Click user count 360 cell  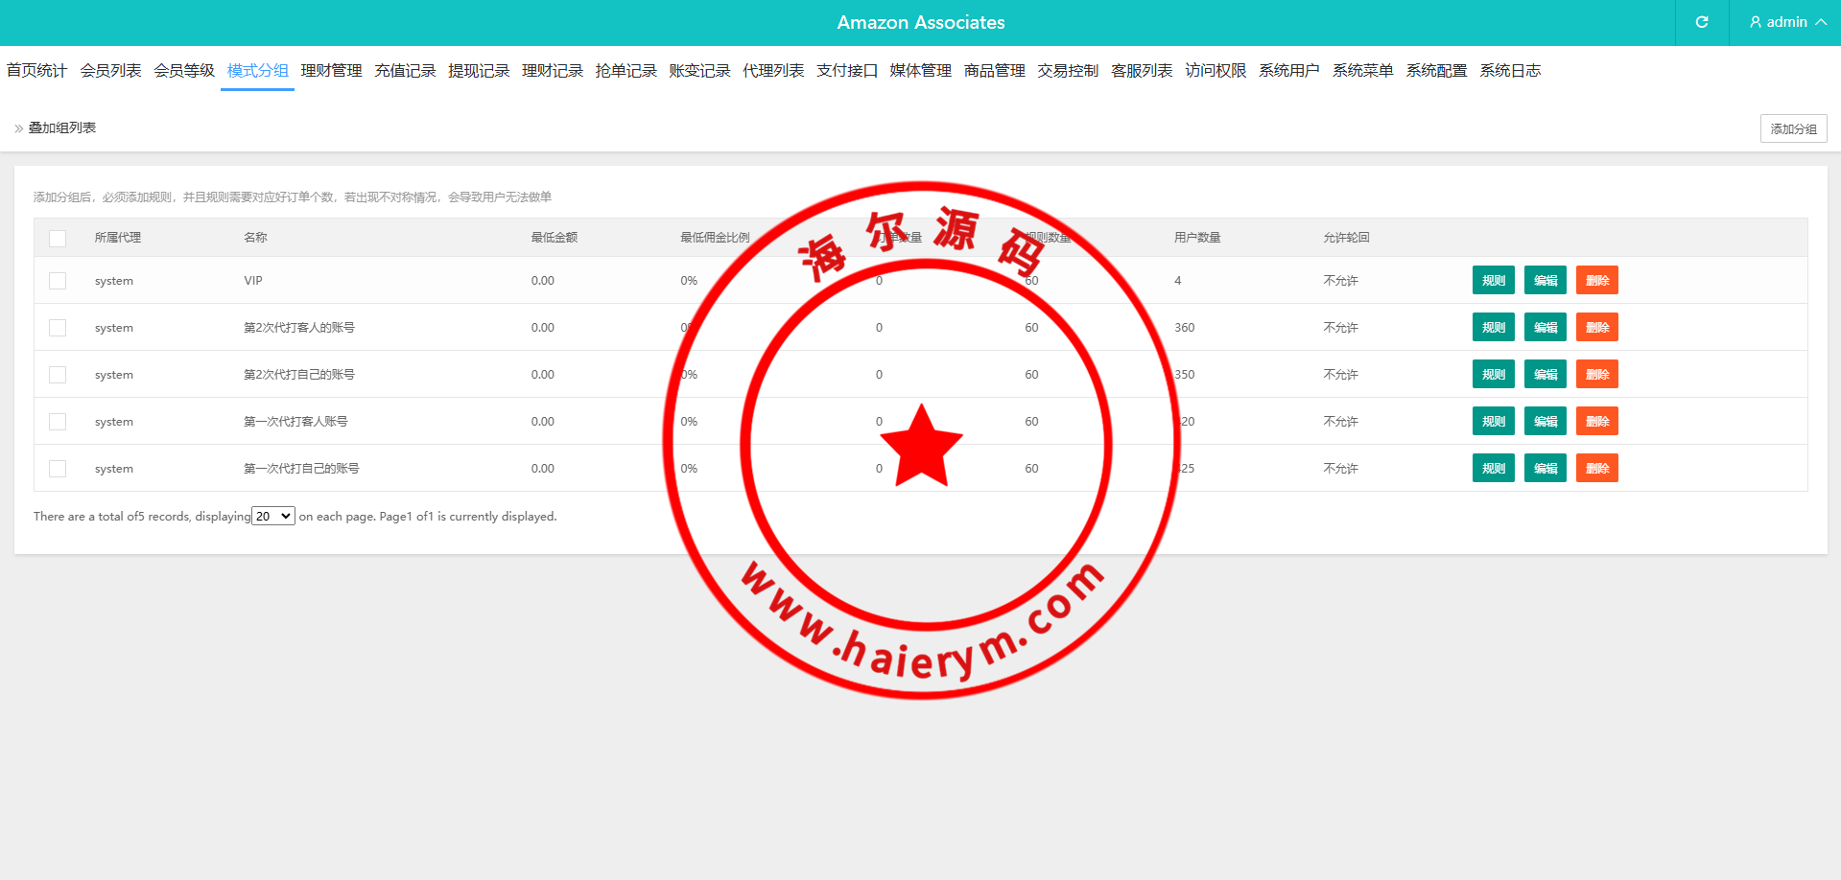pos(1185,328)
